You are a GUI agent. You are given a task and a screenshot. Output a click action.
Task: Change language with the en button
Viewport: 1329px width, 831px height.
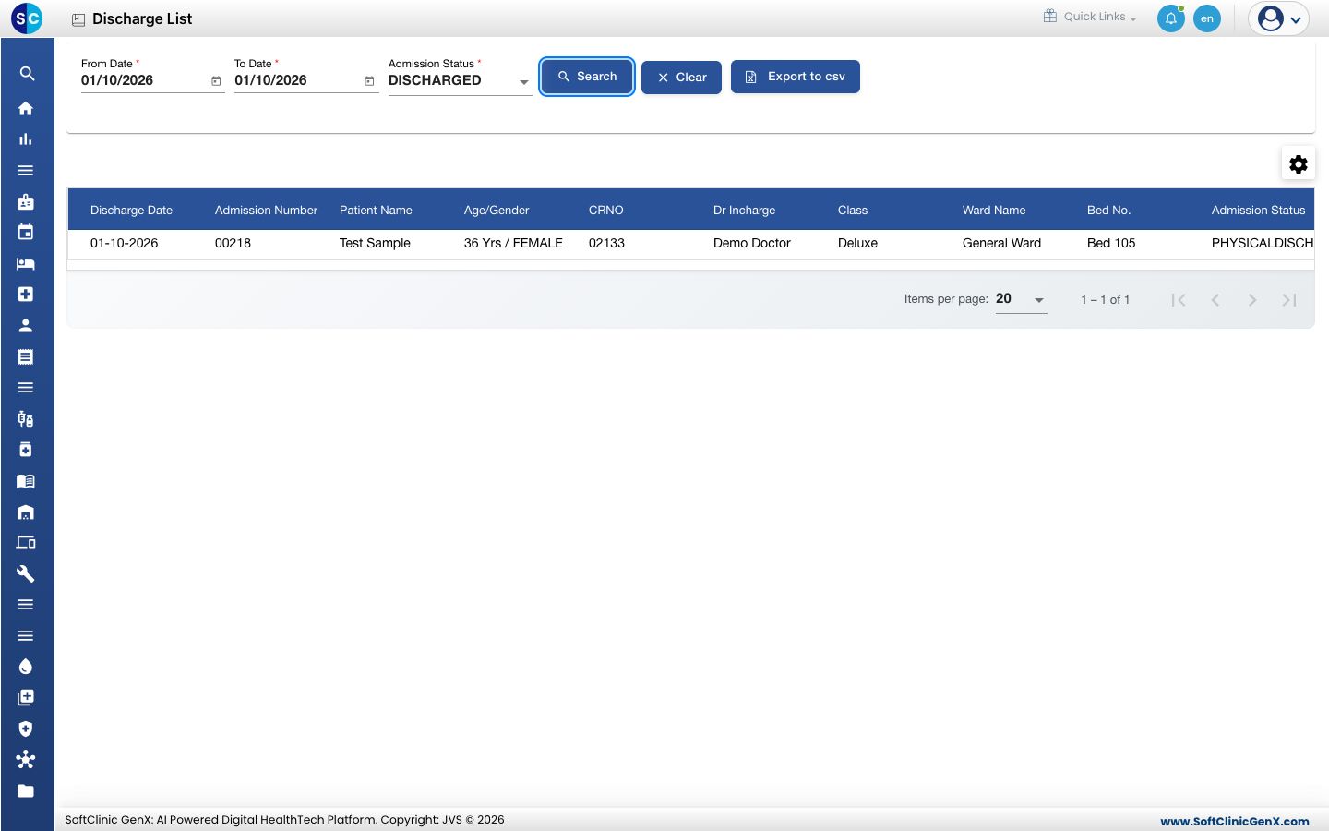(x=1207, y=18)
